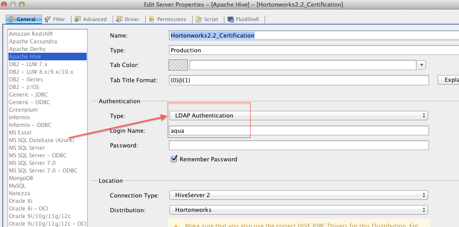
Task: Select the plain Oracle 8i entry
Action: 48,201
